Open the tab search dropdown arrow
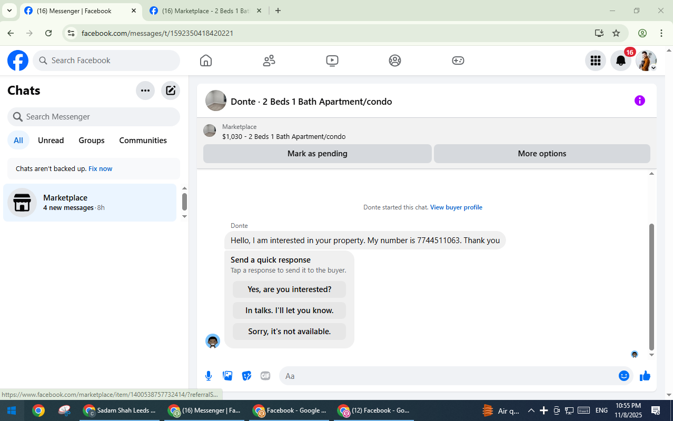This screenshot has height=421, width=673. tap(9, 11)
